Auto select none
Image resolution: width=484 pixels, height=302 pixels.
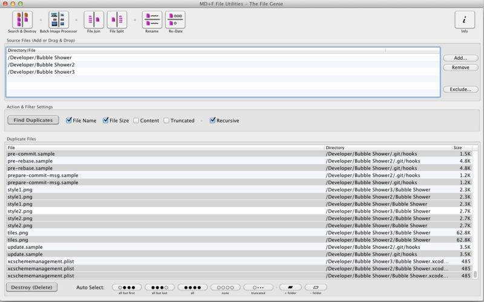coord(225,288)
